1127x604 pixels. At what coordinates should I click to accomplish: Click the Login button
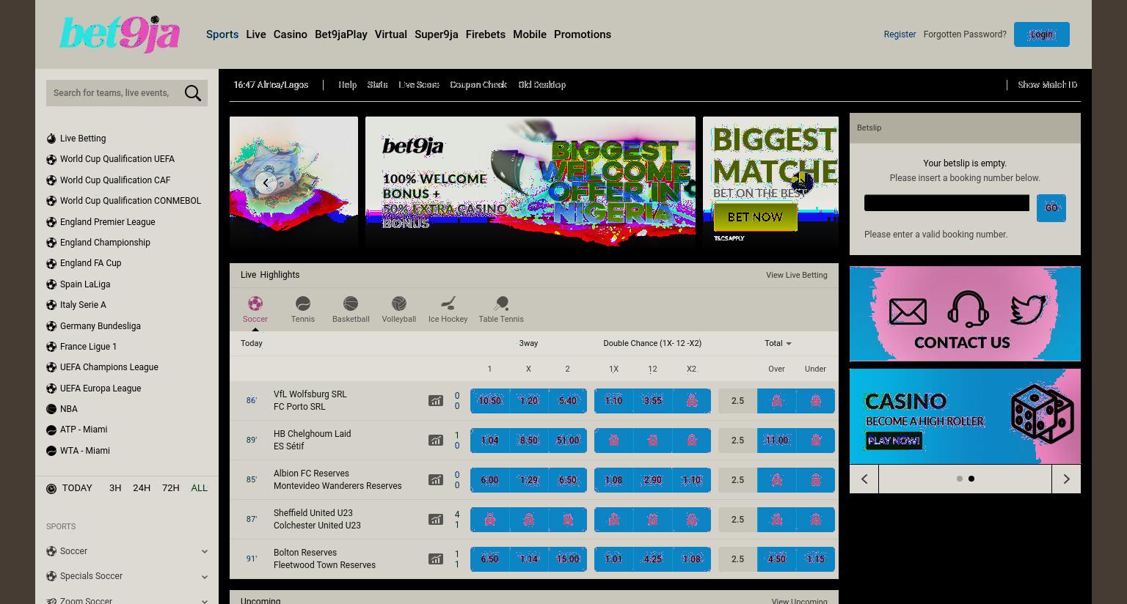pyautogui.click(x=1042, y=34)
